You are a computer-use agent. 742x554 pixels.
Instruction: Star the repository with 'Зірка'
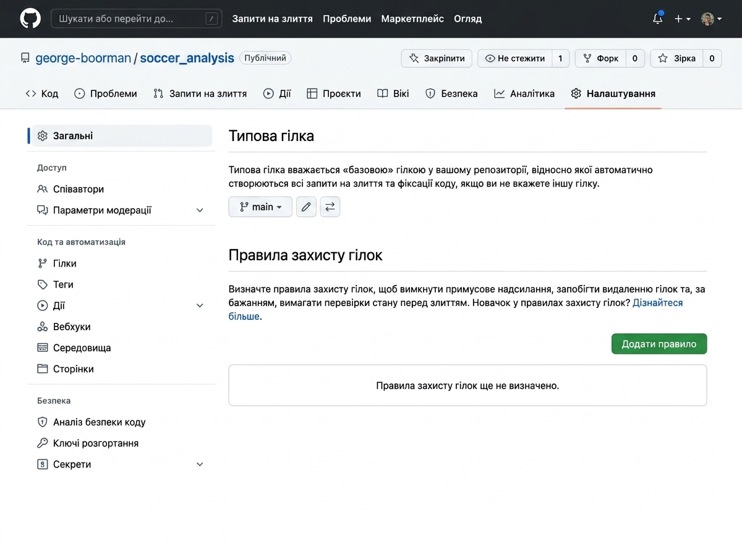676,58
